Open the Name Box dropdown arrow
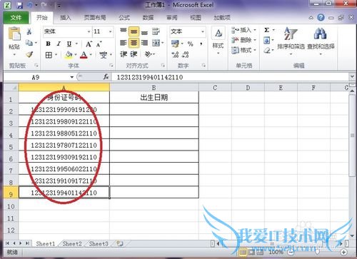The image size is (357, 259). [x=71, y=77]
